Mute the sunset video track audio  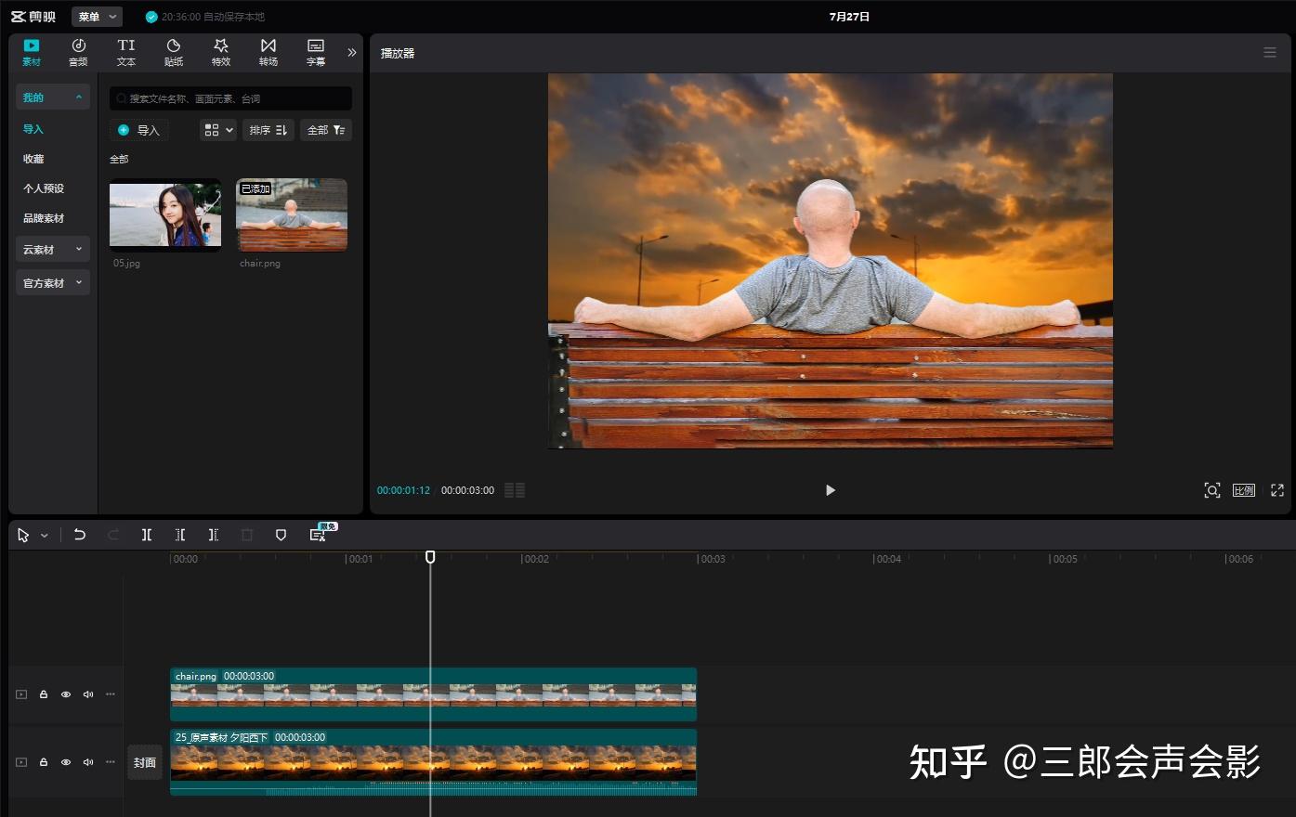tap(88, 762)
